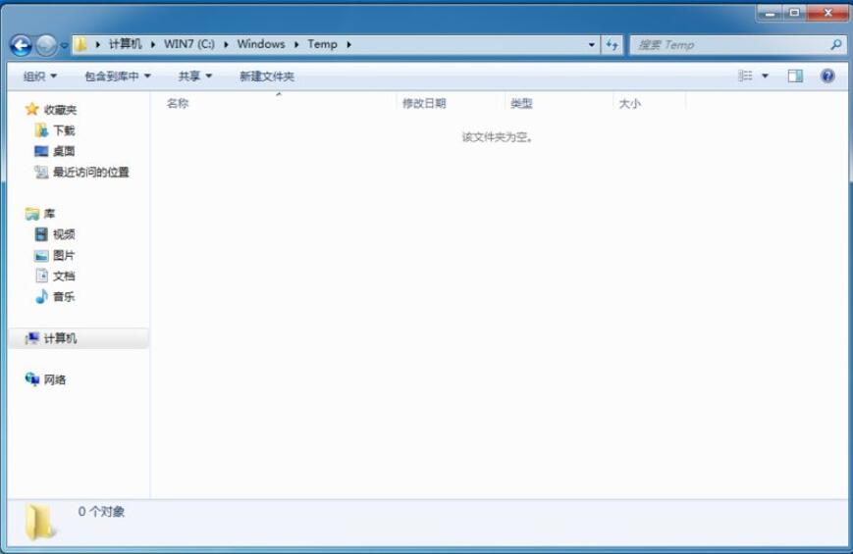The image size is (853, 554).
Task: Open recent pages dropdown beside Forward button
Action: click(x=64, y=46)
